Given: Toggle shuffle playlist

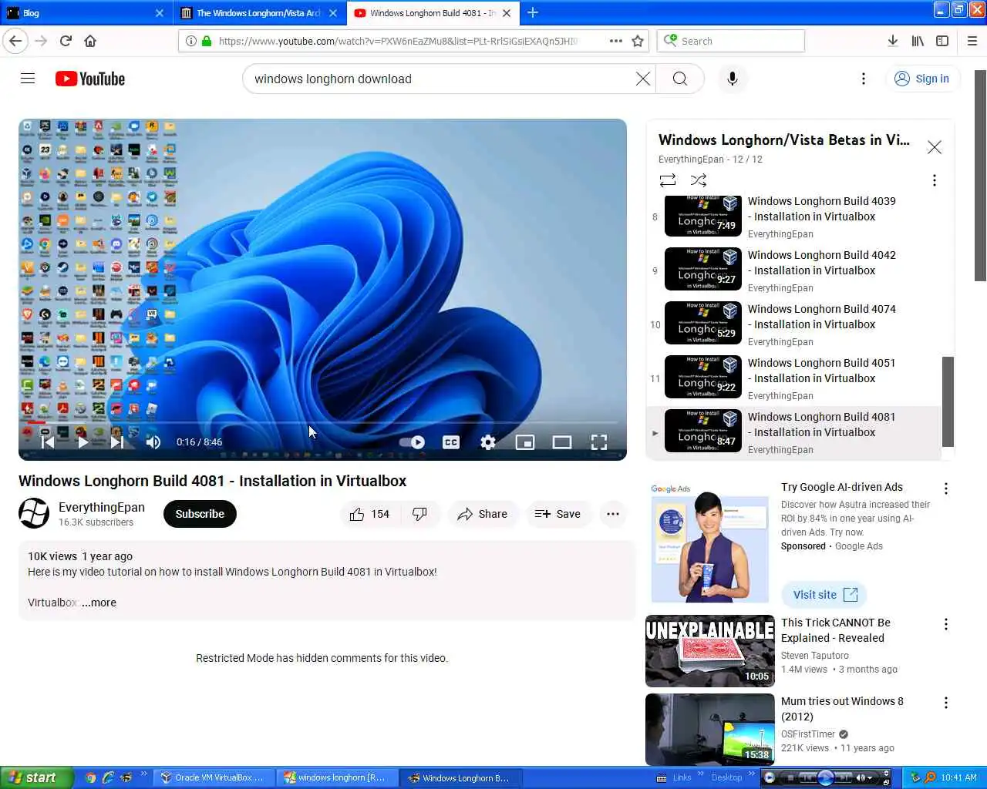Looking at the screenshot, I should pyautogui.click(x=699, y=180).
